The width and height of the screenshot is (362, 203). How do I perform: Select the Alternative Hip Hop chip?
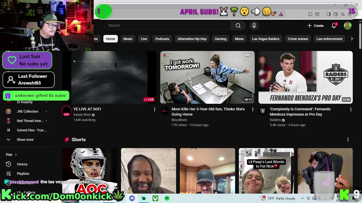click(192, 39)
